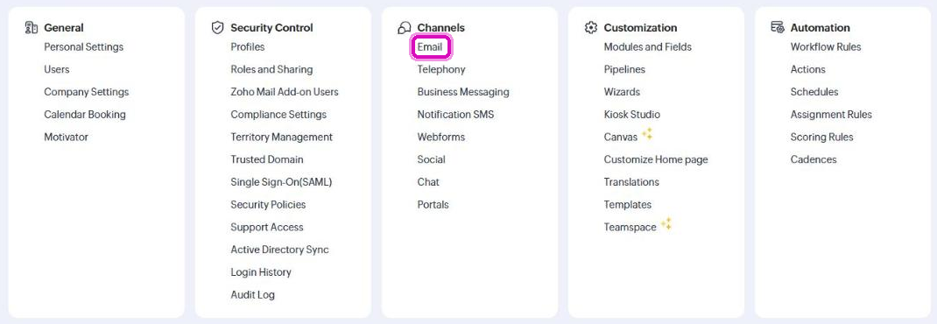The height and width of the screenshot is (324, 937).
Task: Open Calendar Booking
Action: point(85,114)
